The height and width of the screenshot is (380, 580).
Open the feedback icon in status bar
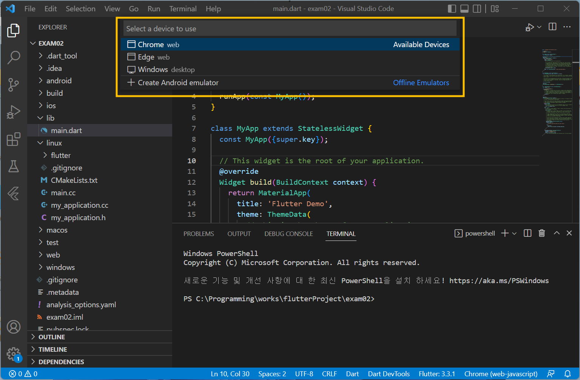pos(551,374)
